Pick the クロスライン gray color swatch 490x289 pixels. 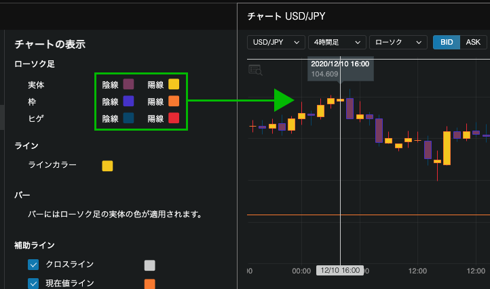coord(150,265)
